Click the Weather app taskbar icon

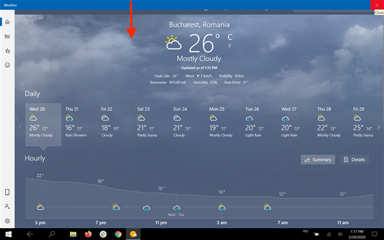tap(133, 234)
